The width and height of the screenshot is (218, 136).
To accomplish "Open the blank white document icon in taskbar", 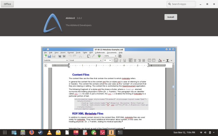I will click(67, 132).
